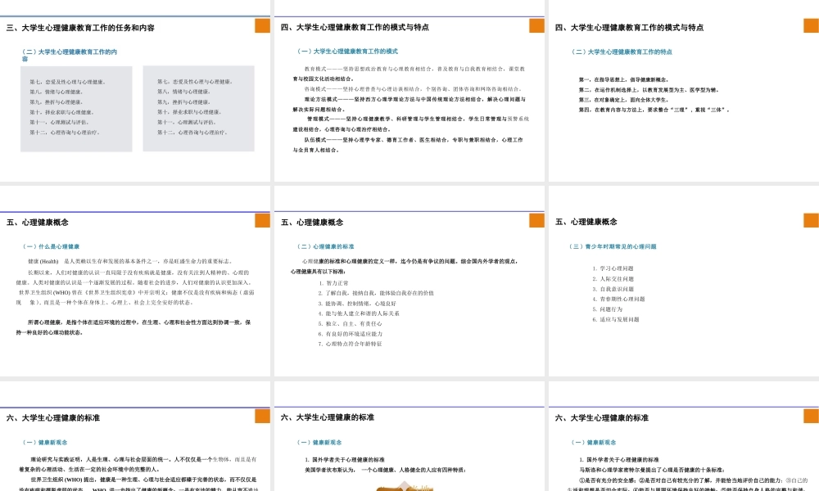
Task: Click the paragraph starting 教育模式
Action: (409, 74)
